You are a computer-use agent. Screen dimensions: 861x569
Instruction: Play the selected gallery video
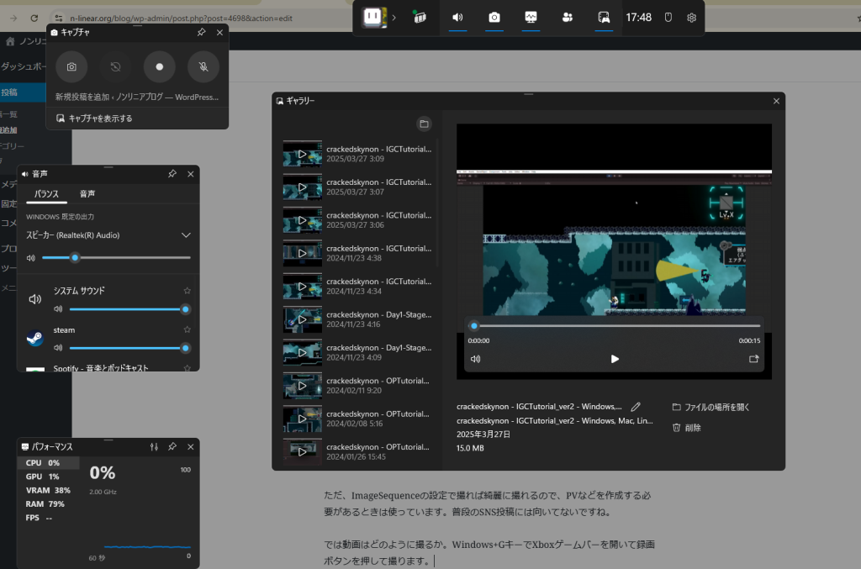(615, 359)
